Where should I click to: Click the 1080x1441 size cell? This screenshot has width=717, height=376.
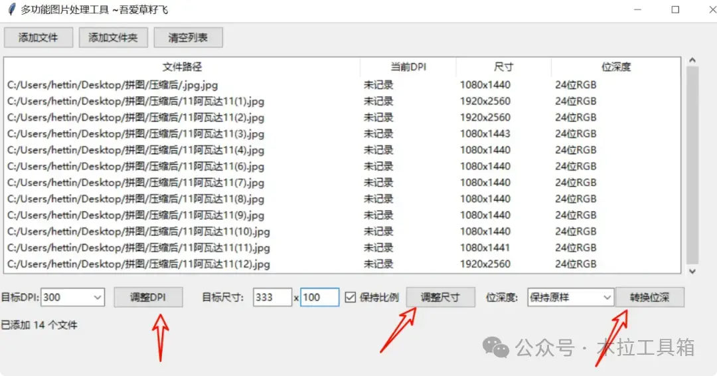coord(485,248)
